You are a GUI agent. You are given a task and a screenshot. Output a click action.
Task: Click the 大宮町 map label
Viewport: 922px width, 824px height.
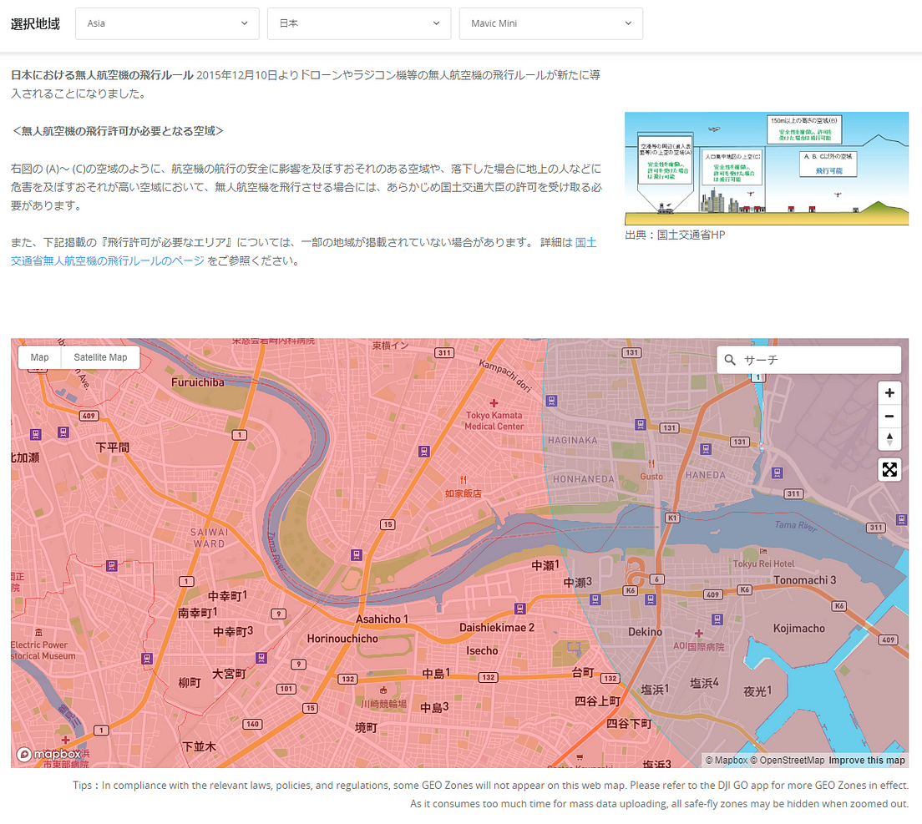coord(229,674)
